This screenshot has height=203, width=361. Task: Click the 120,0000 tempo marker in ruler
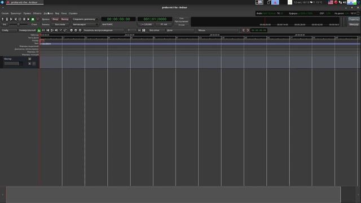46,43
